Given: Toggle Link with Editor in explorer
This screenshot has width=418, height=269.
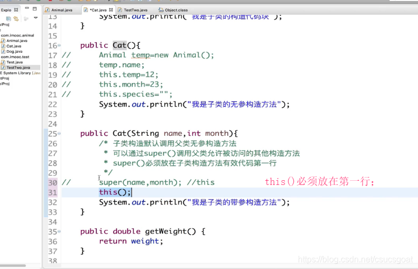Looking at the screenshot, I should [x=16, y=18].
